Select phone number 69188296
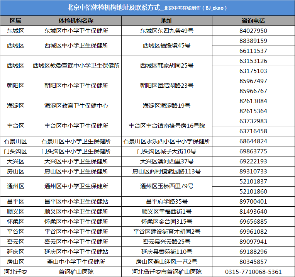Image resolution: width=295 pixels, height=277 pixels. pos(253,252)
